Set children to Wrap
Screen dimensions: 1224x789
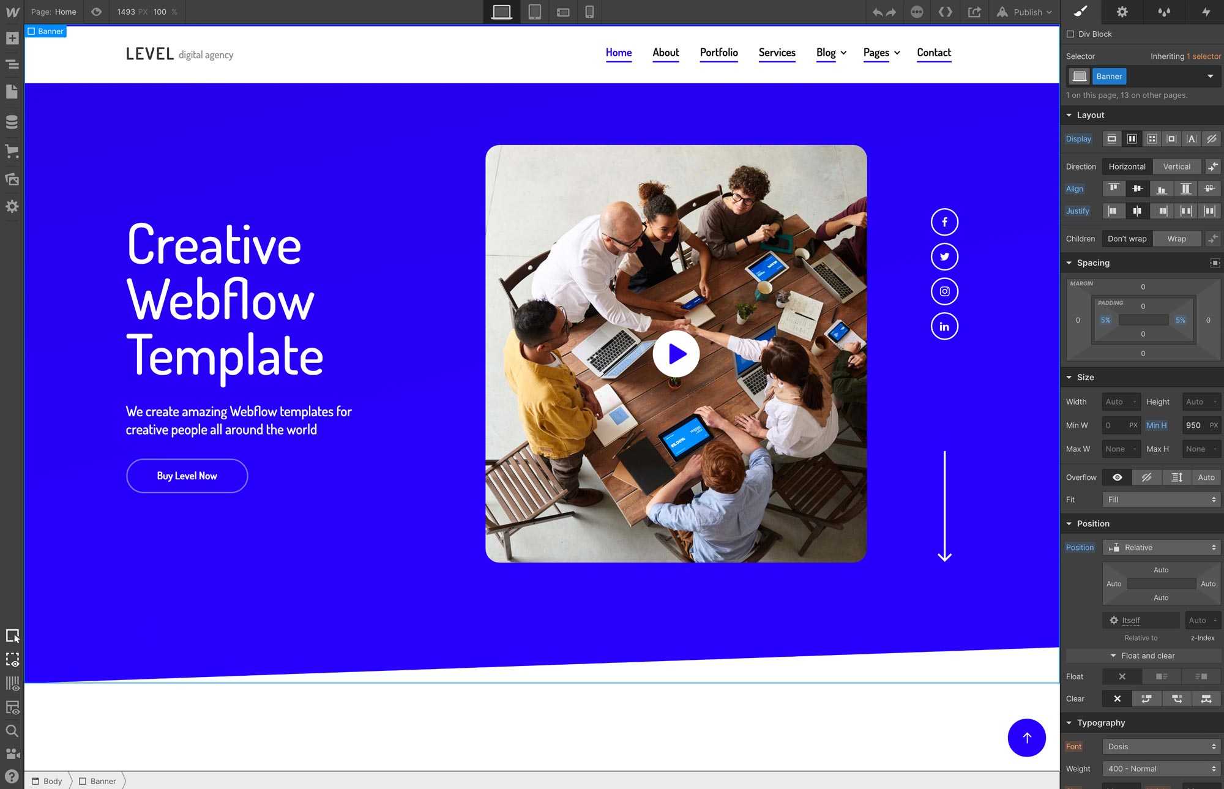pyautogui.click(x=1176, y=239)
